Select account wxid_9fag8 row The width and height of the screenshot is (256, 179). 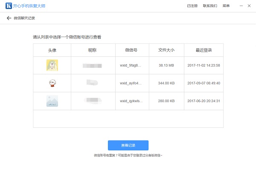tap(131, 65)
